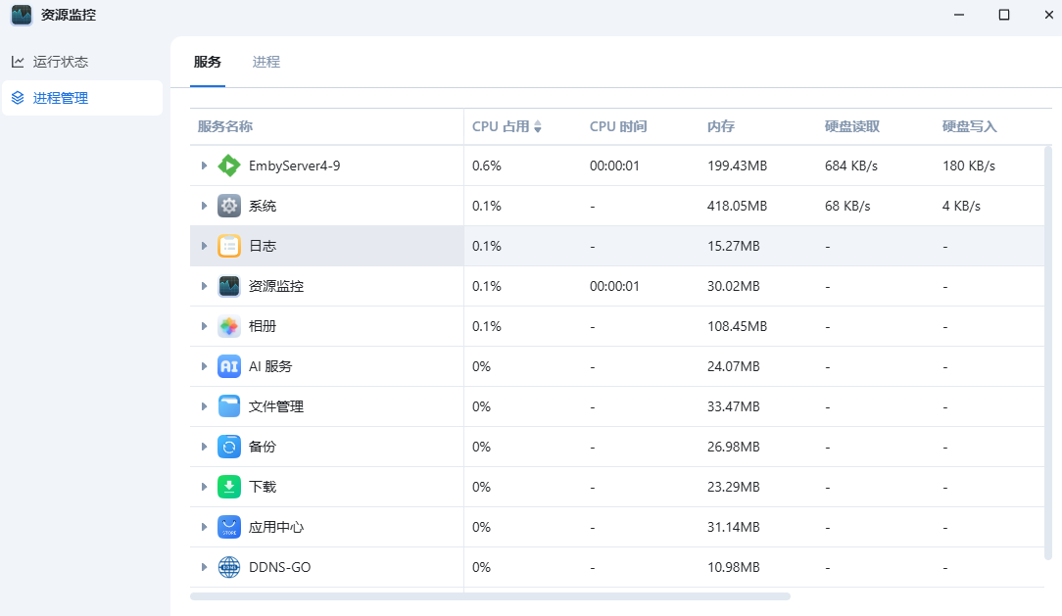
Task: Click the 33.47MB memory value
Action: [734, 406]
